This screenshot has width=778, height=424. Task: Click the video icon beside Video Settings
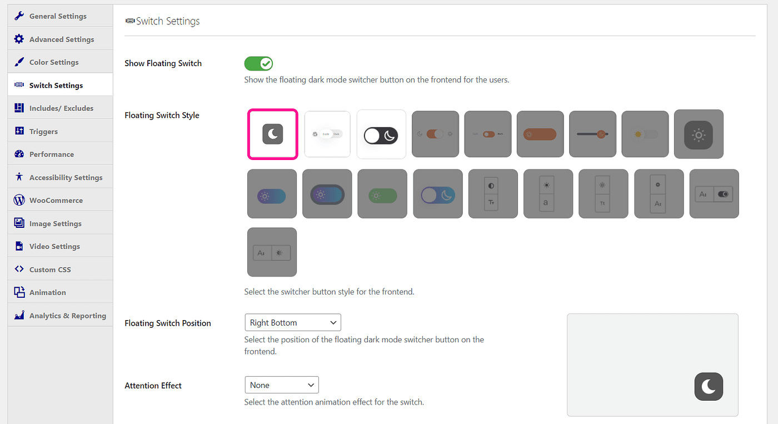pyautogui.click(x=19, y=246)
